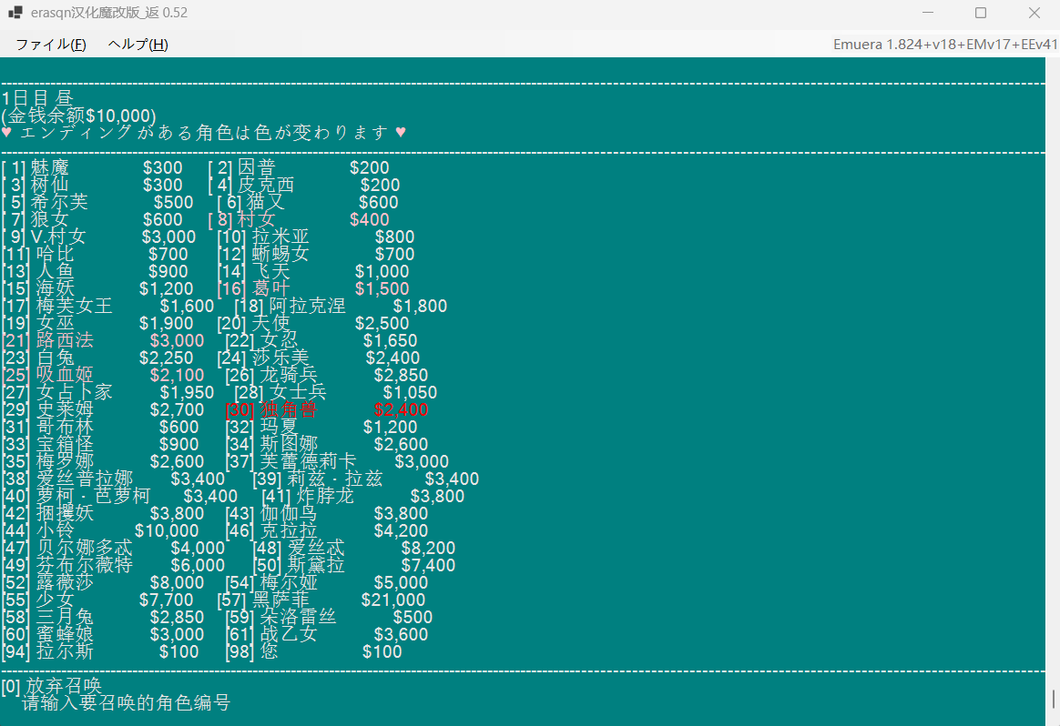
Task: Click the vertical scrollbar thumb at right
Action: click(x=1053, y=699)
